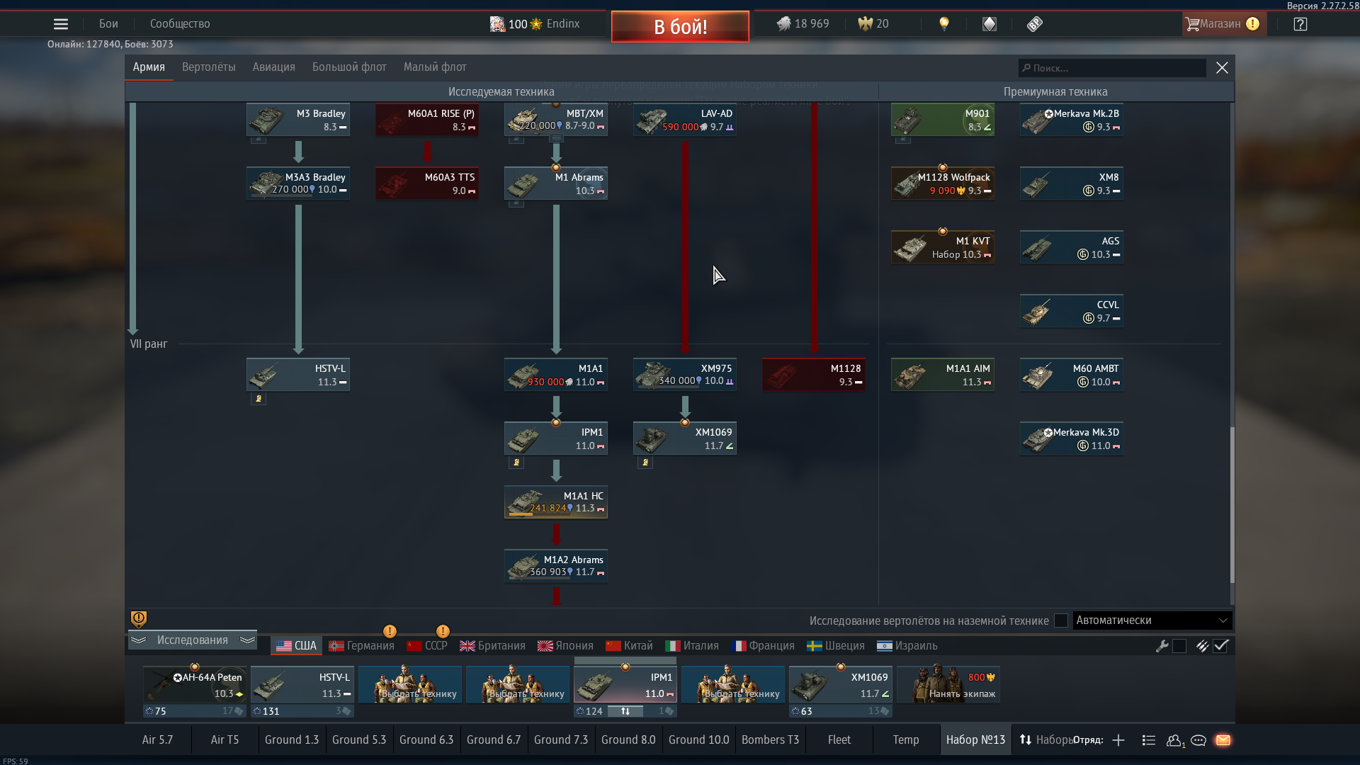Image resolution: width=1360 pixels, height=765 pixels.
Task: Open the Магазин shop cart button
Action: pos(1223,24)
